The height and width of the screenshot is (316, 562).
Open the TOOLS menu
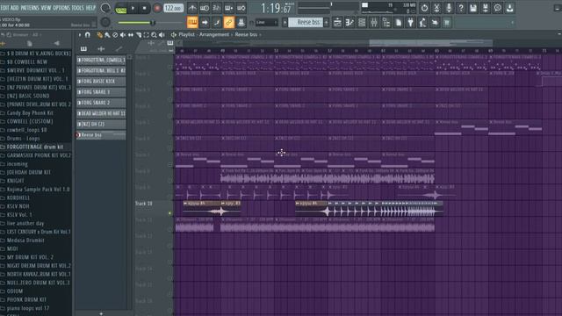(77, 8)
